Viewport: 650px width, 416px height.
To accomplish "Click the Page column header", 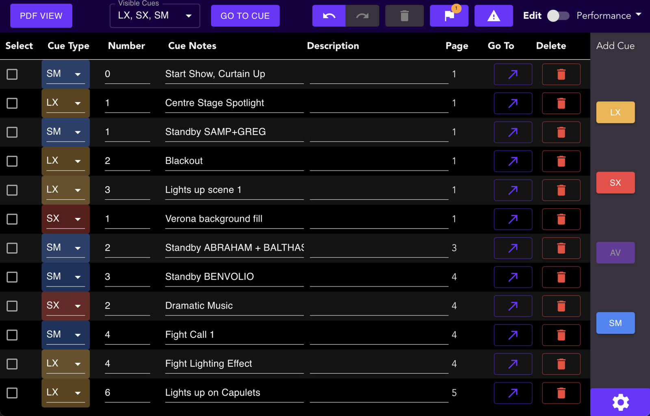I will 457,46.
